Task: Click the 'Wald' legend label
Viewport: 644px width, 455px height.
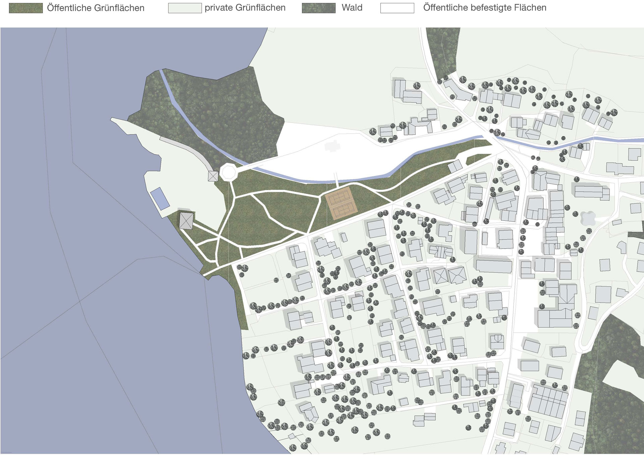Action: (352, 8)
